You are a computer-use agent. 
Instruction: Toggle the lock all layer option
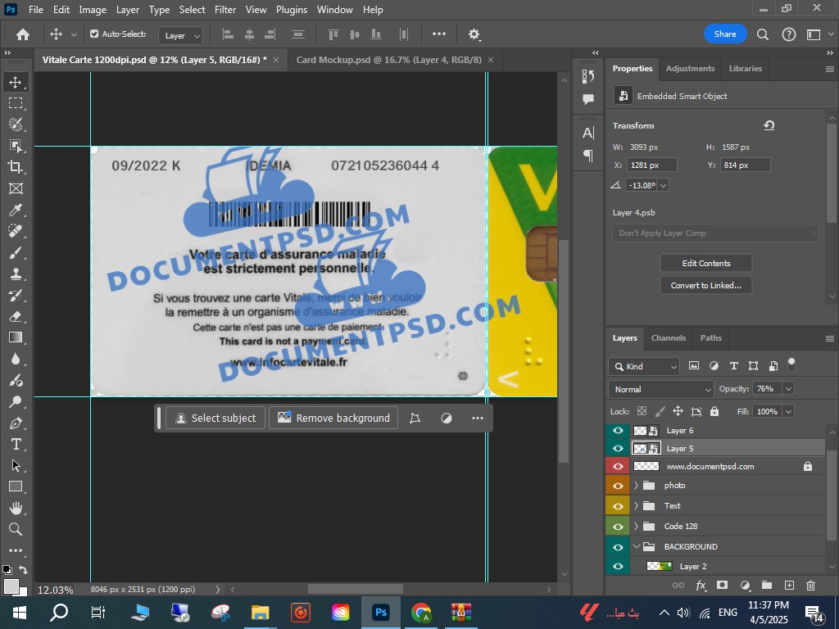click(x=714, y=411)
